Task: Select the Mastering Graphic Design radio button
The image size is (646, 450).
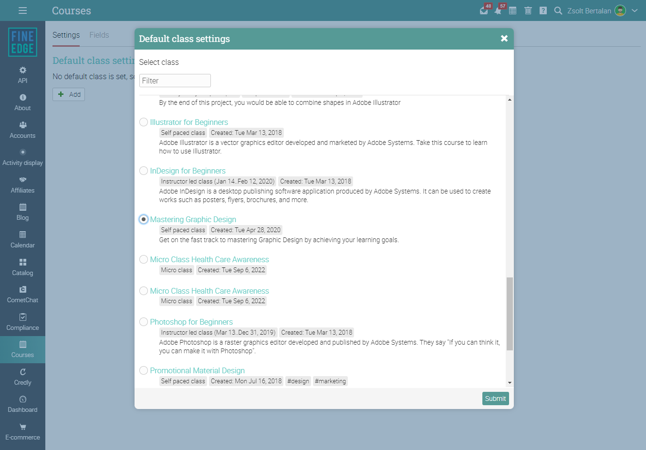Action: coord(144,219)
